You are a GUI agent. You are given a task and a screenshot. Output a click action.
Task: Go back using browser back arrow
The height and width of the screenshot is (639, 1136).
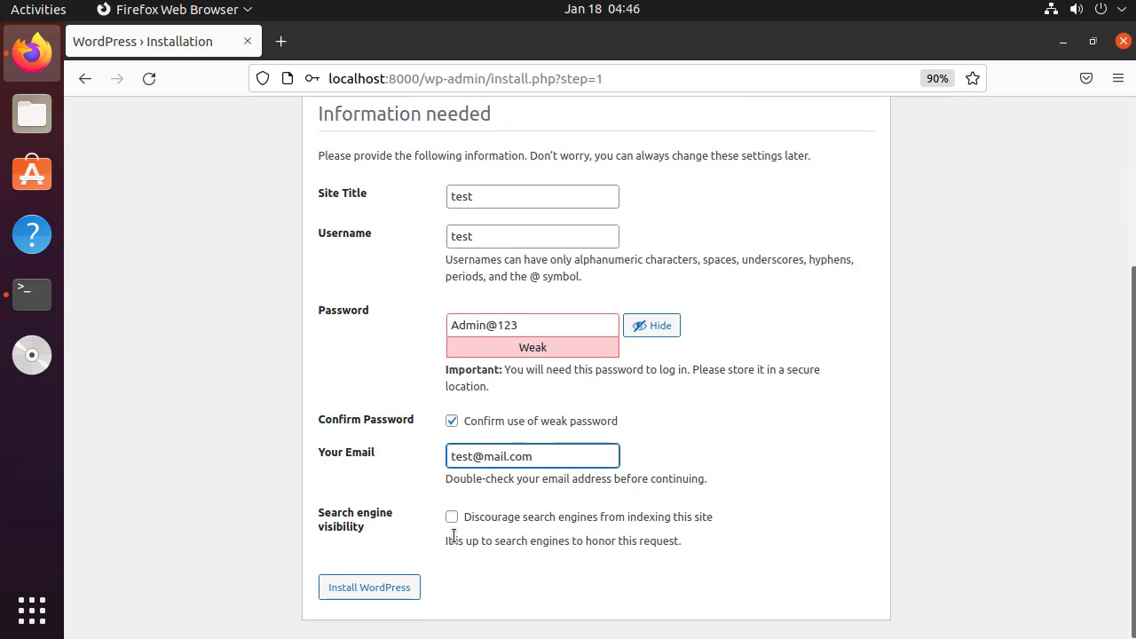pyautogui.click(x=85, y=78)
